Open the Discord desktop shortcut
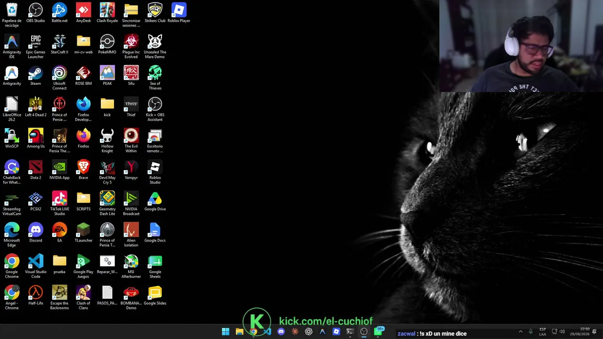Viewport: 603px width, 339px height. coord(36,233)
